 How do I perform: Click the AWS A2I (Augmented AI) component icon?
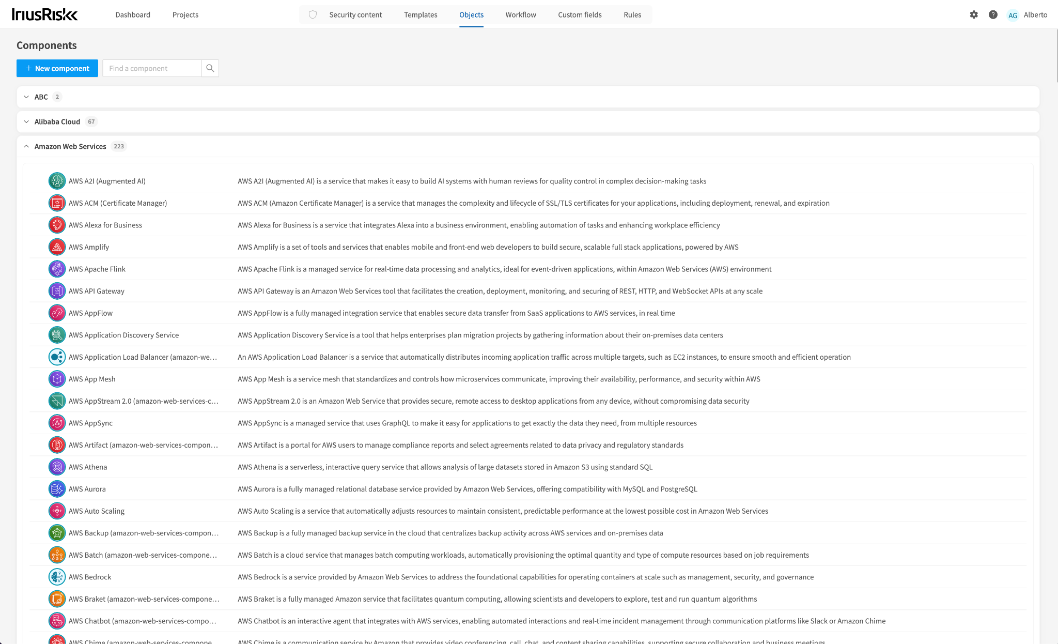pyautogui.click(x=57, y=181)
